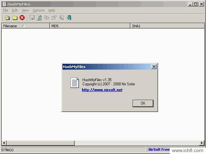Screen dimensions: 206x154
Task: Click the horizontal scrollbar thumb
Action: pyautogui.click(x=41, y=143)
